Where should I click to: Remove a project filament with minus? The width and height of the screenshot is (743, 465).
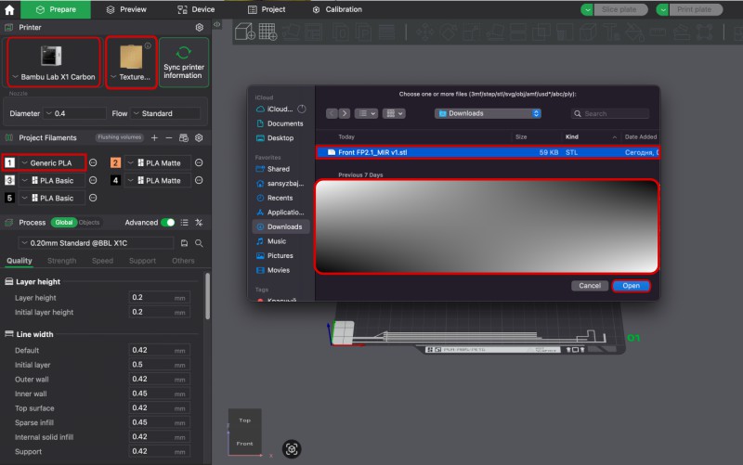[x=169, y=137]
